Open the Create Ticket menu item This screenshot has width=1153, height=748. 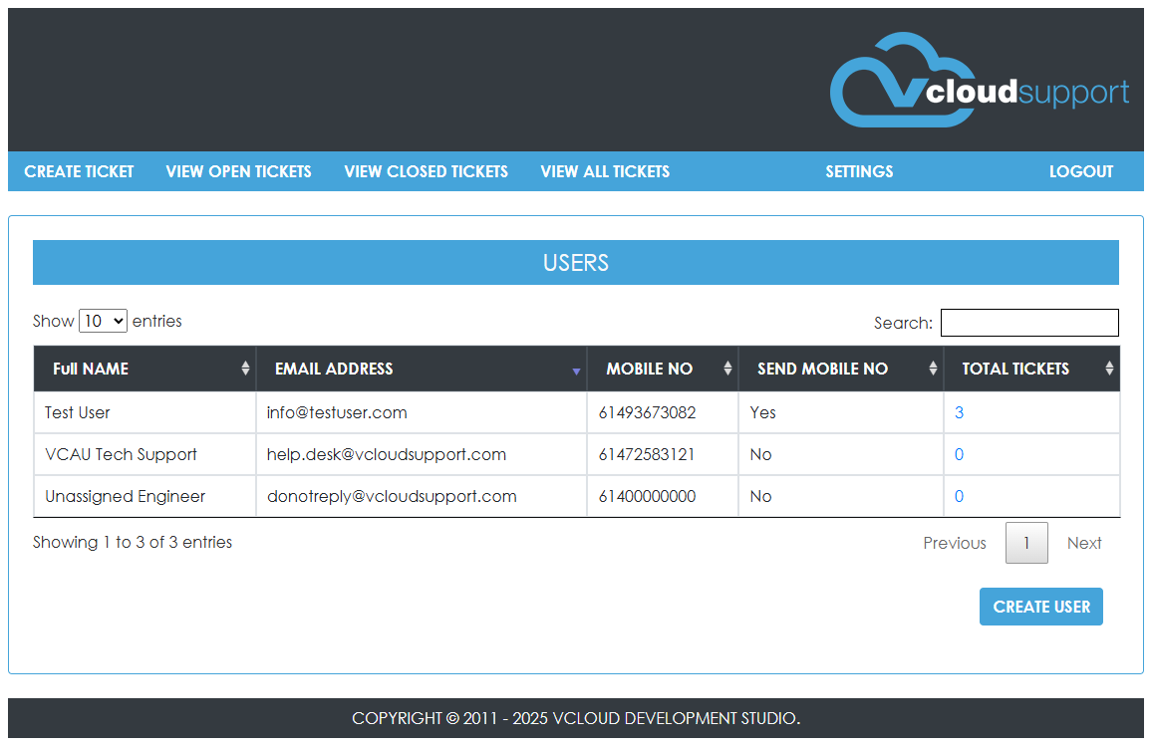click(79, 171)
